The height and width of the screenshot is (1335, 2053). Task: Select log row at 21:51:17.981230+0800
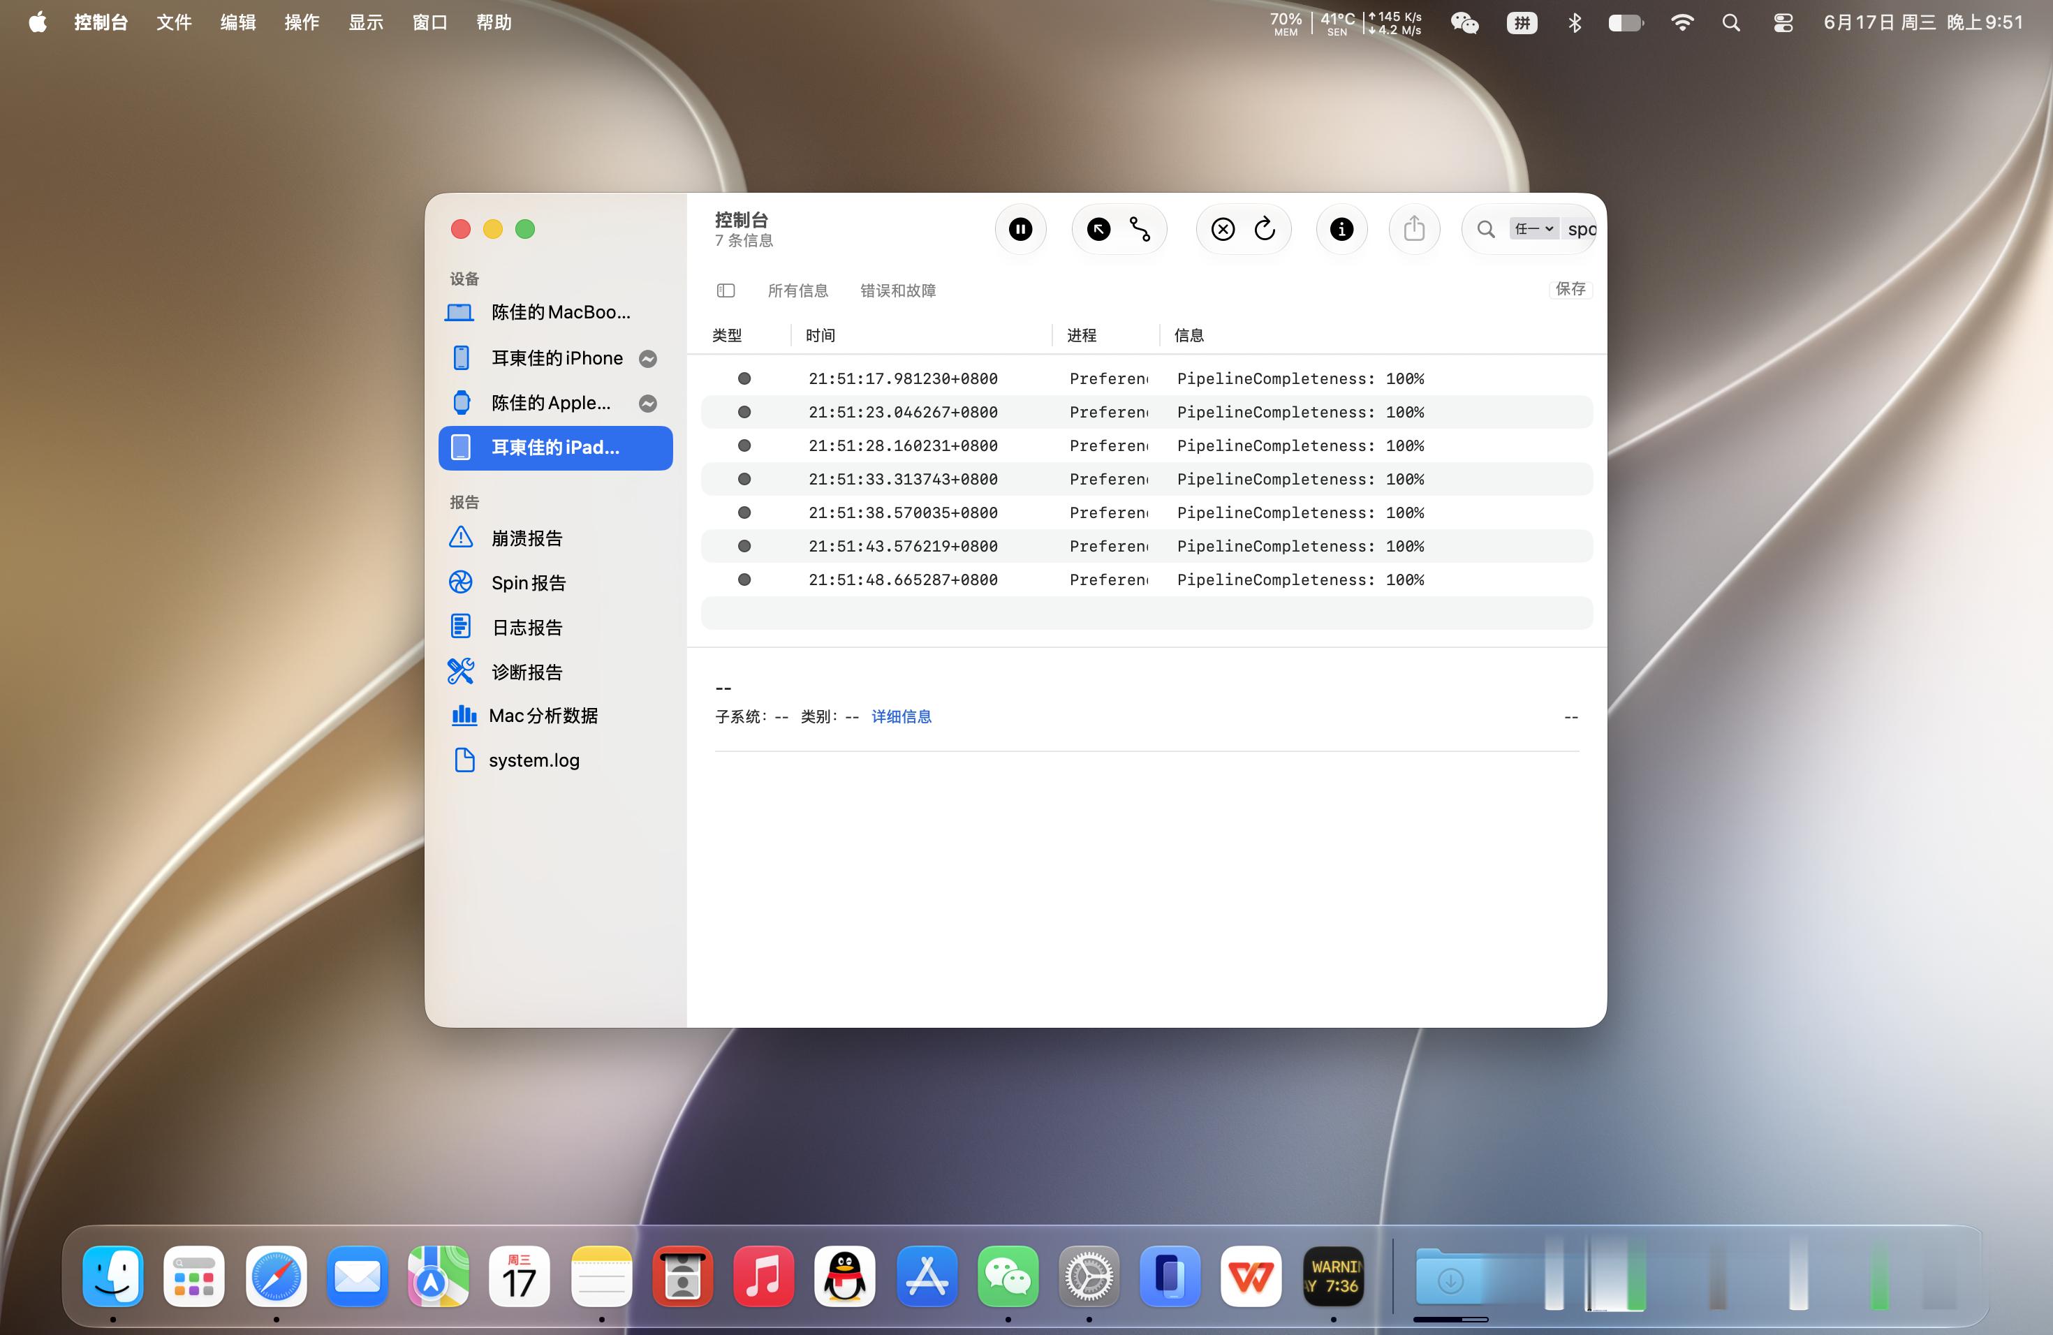click(x=1147, y=378)
